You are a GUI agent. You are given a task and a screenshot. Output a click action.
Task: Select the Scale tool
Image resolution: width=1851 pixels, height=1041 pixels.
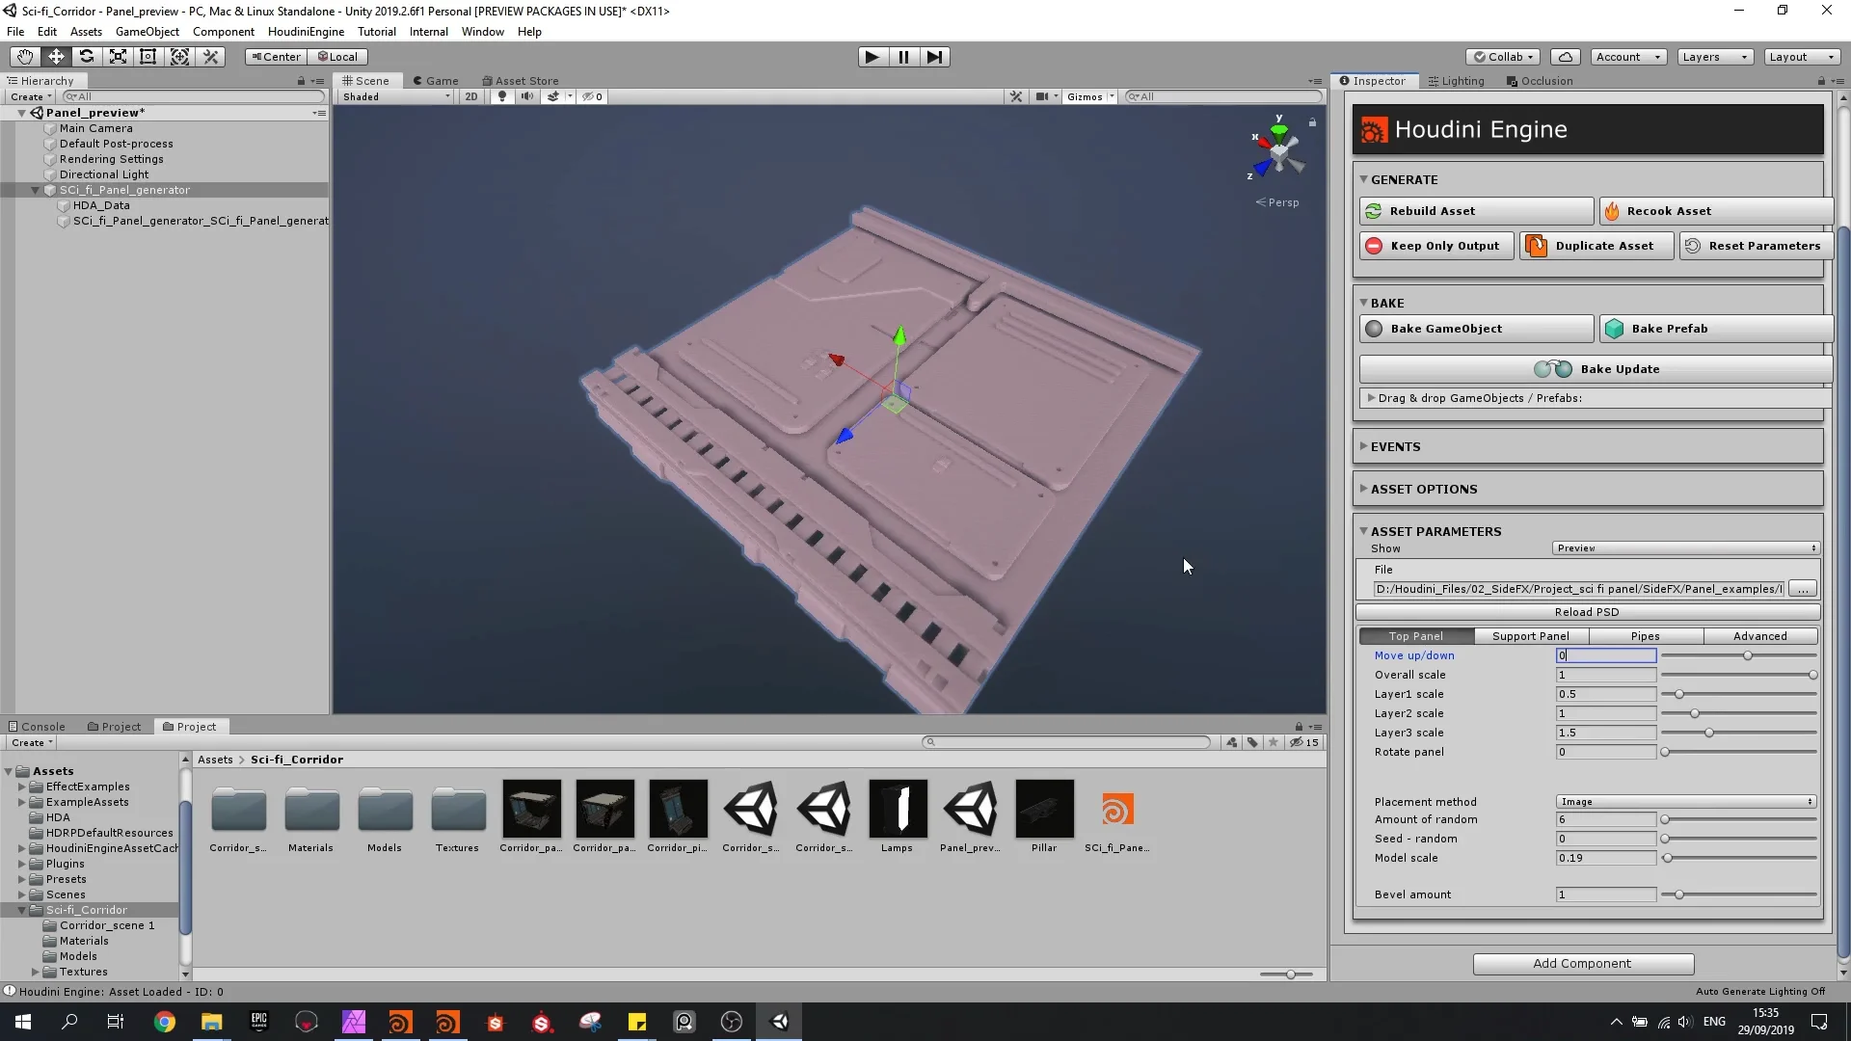point(118,56)
